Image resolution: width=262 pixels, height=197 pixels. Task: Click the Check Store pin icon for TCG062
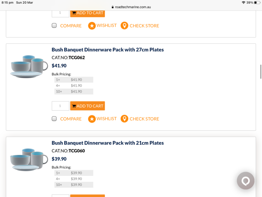pyautogui.click(x=124, y=119)
